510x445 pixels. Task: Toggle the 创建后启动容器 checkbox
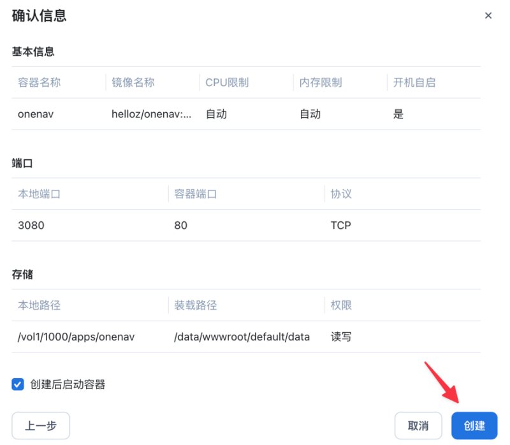18,384
